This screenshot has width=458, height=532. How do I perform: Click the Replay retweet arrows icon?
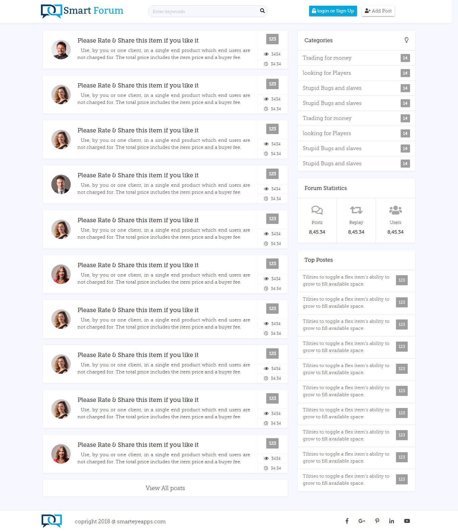click(356, 210)
